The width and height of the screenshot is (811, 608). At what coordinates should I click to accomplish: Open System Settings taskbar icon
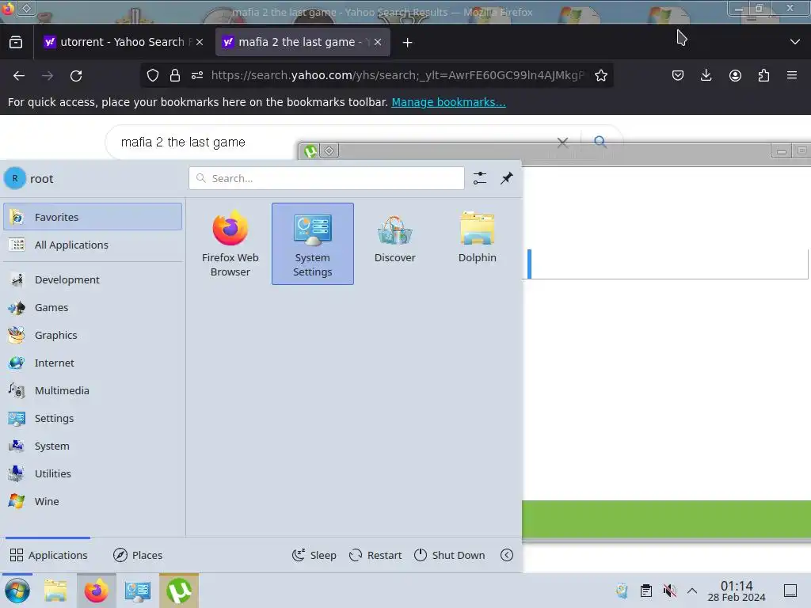pos(138,591)
